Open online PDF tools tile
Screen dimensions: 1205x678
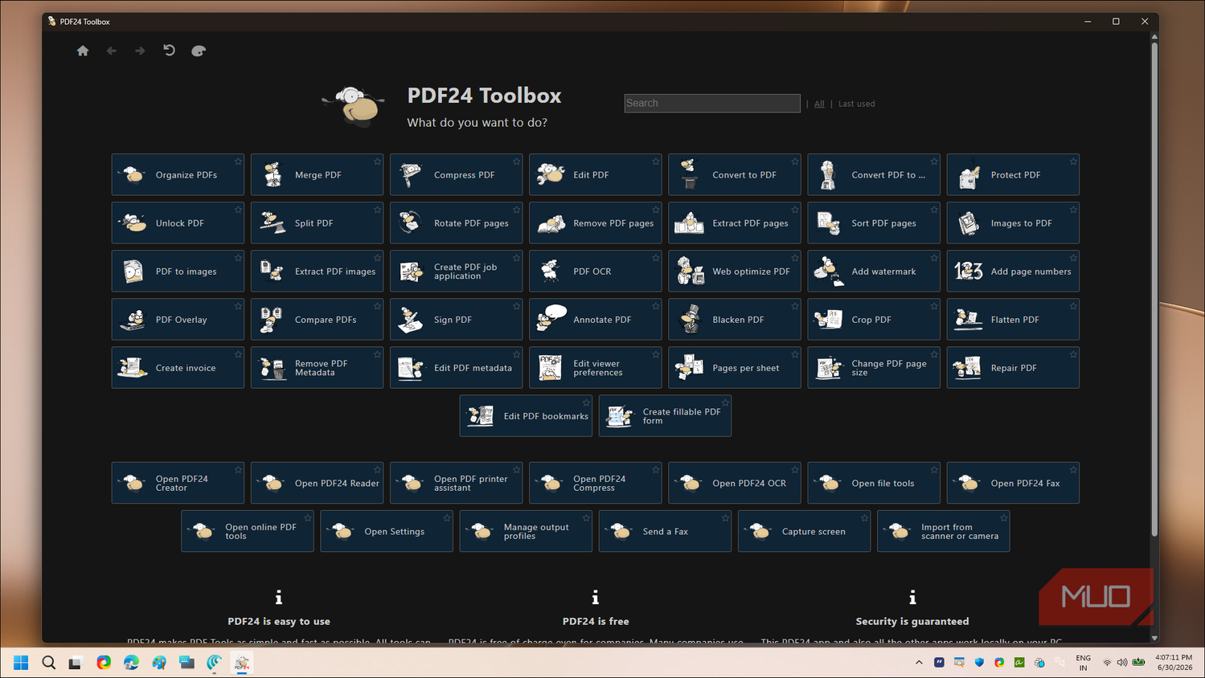[x=248, y=531]
